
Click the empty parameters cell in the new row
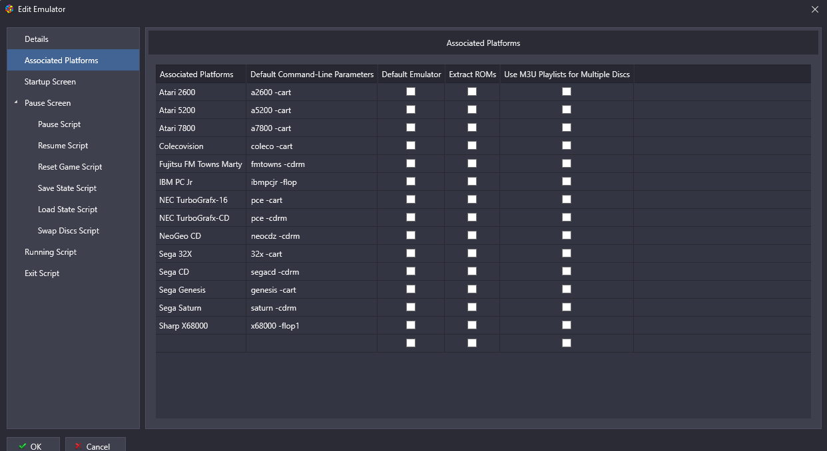coord(312,344)
